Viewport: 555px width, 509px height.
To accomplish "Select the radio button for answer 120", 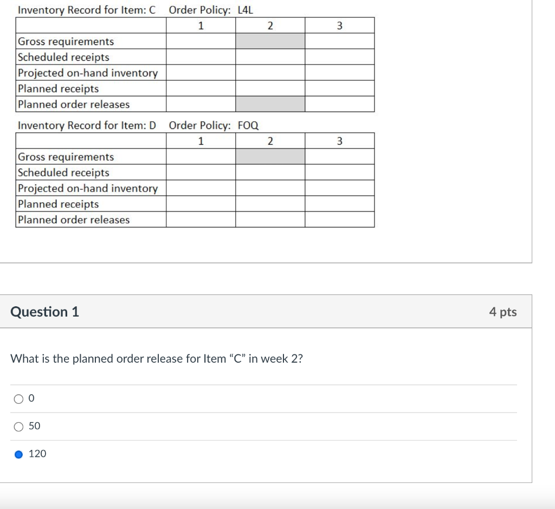I will (x=18, y=454).
